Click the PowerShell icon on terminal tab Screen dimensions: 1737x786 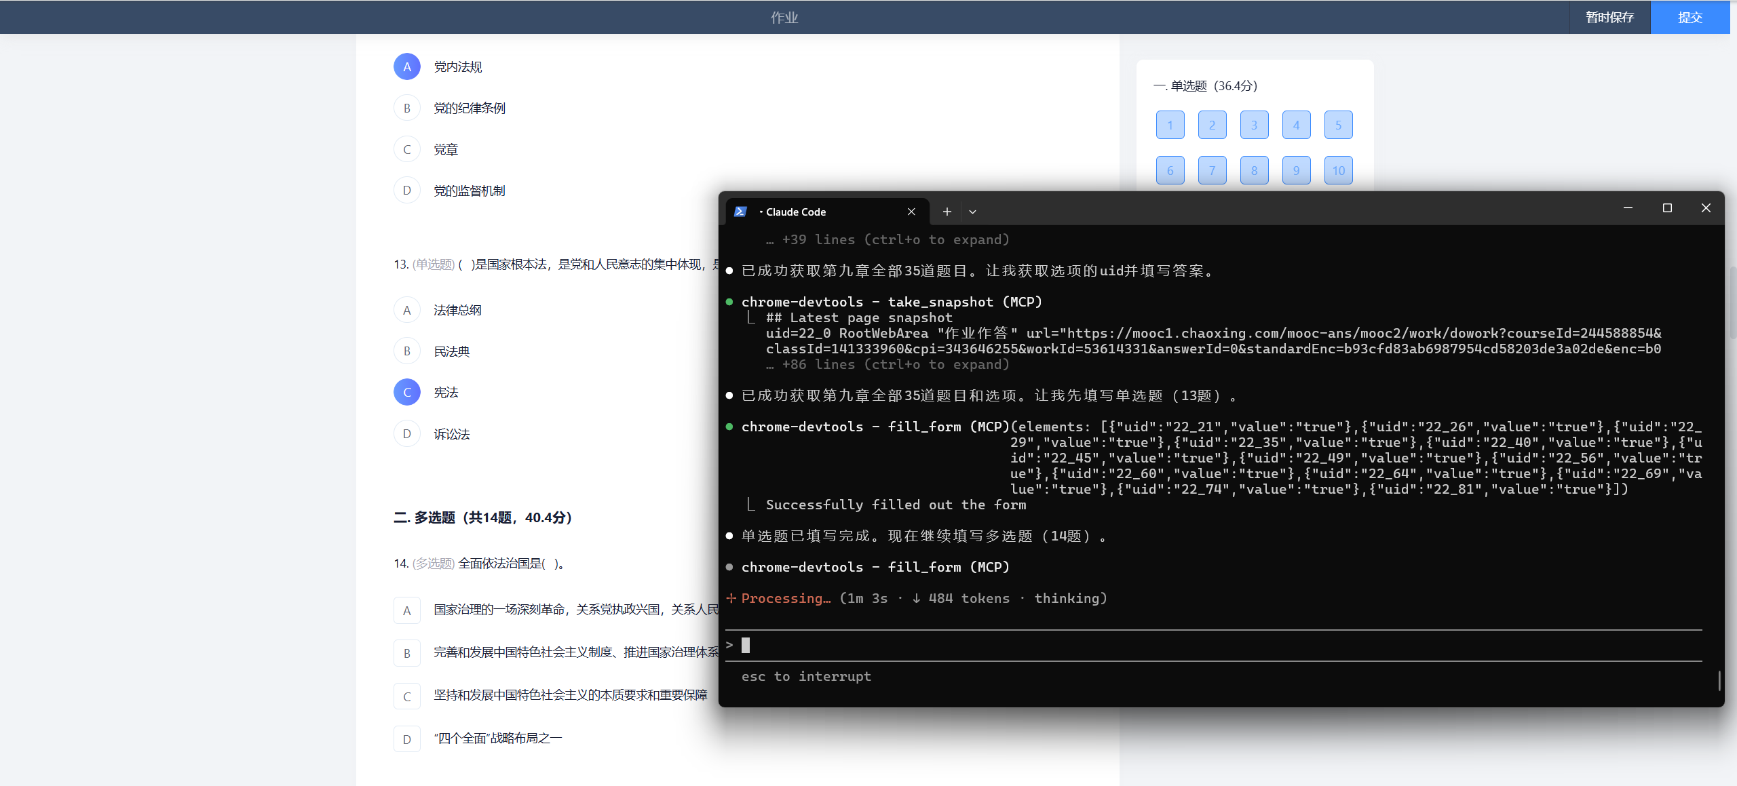(x=740, y=212)
